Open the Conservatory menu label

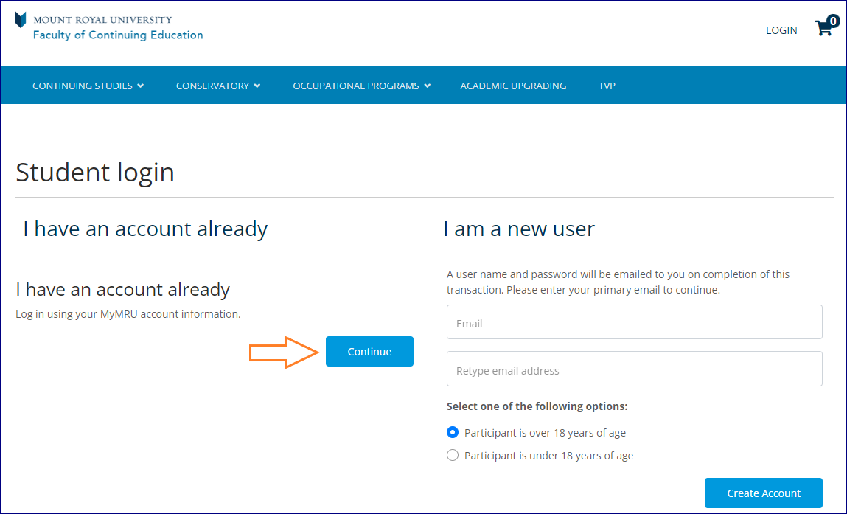click(212, 86)
